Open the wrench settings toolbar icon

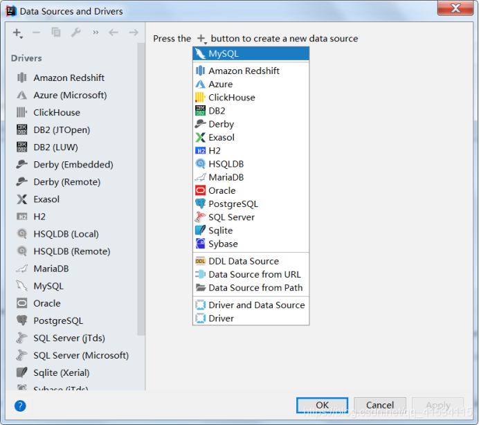coord(75,33)
